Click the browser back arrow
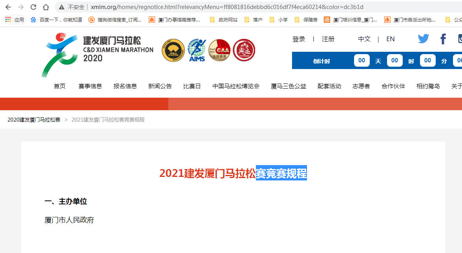 [x=8, y=7]
